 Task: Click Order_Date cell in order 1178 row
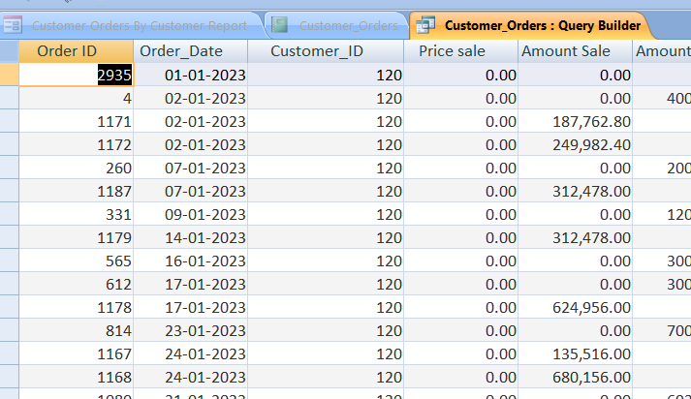[x=190, y=308]
